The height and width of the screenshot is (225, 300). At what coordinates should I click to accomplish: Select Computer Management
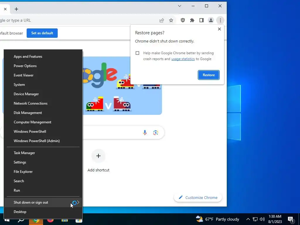tap(43, 122)
